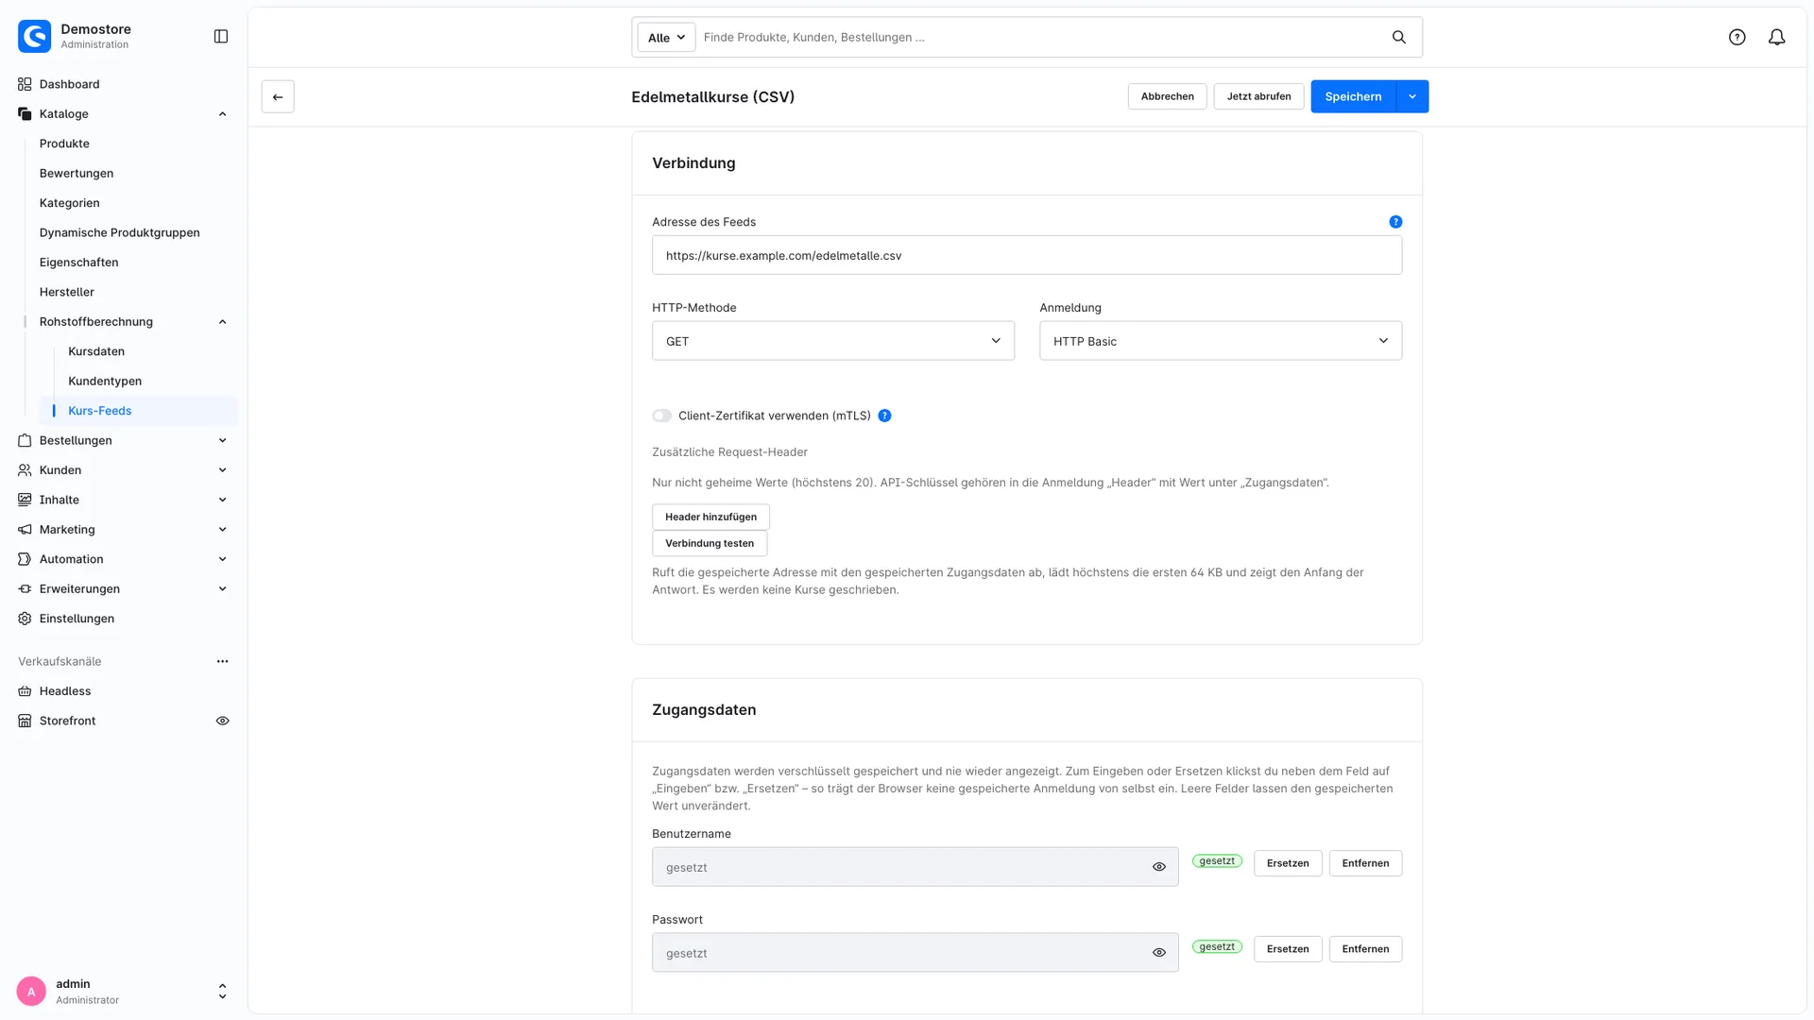
Task: Click the Kataloge icon in sidebar
Action: 25,114
